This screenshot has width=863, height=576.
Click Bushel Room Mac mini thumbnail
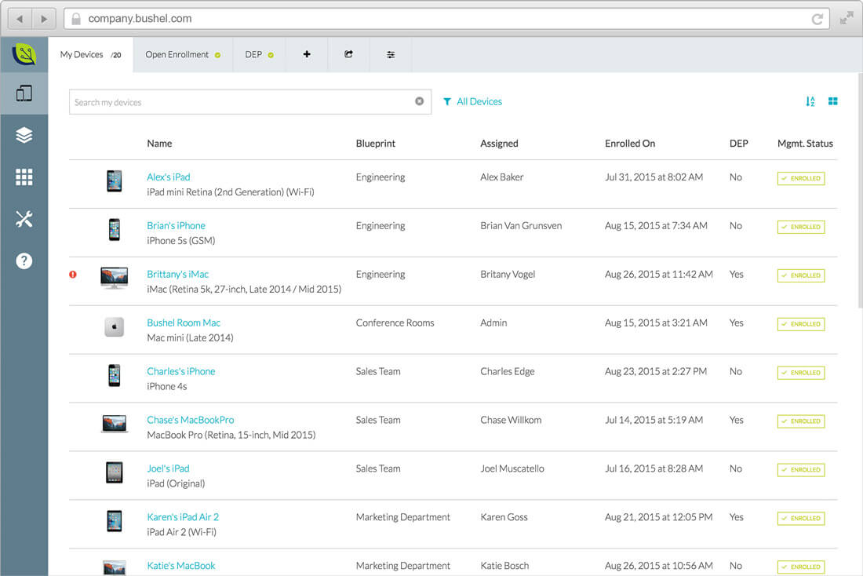[115, 327]
